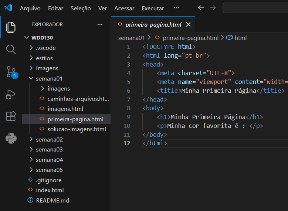Click the README.md info icon
288x211 pixels.
tap(30, 200)
